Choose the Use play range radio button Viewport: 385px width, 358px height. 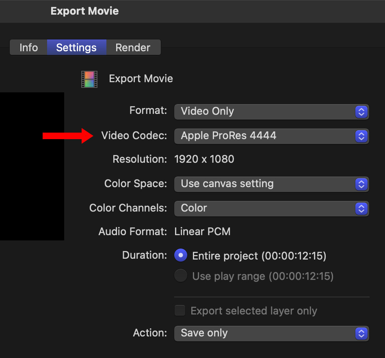pyautogui.click(x=181, y=276)
